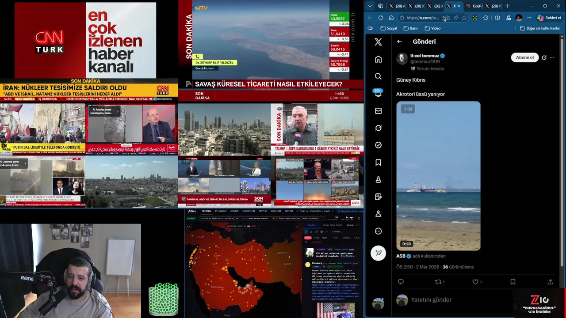
Task: Click the favorites bar leftmost pill icon
Action: click(x=370, y=28)
